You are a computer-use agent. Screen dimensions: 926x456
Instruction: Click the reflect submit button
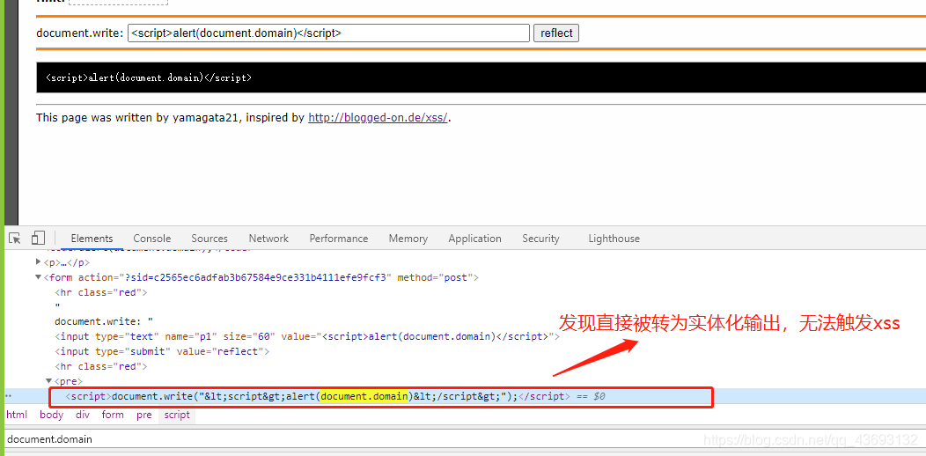556,33
